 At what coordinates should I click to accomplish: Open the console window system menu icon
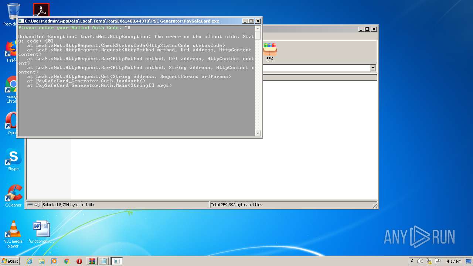[21, 21]
